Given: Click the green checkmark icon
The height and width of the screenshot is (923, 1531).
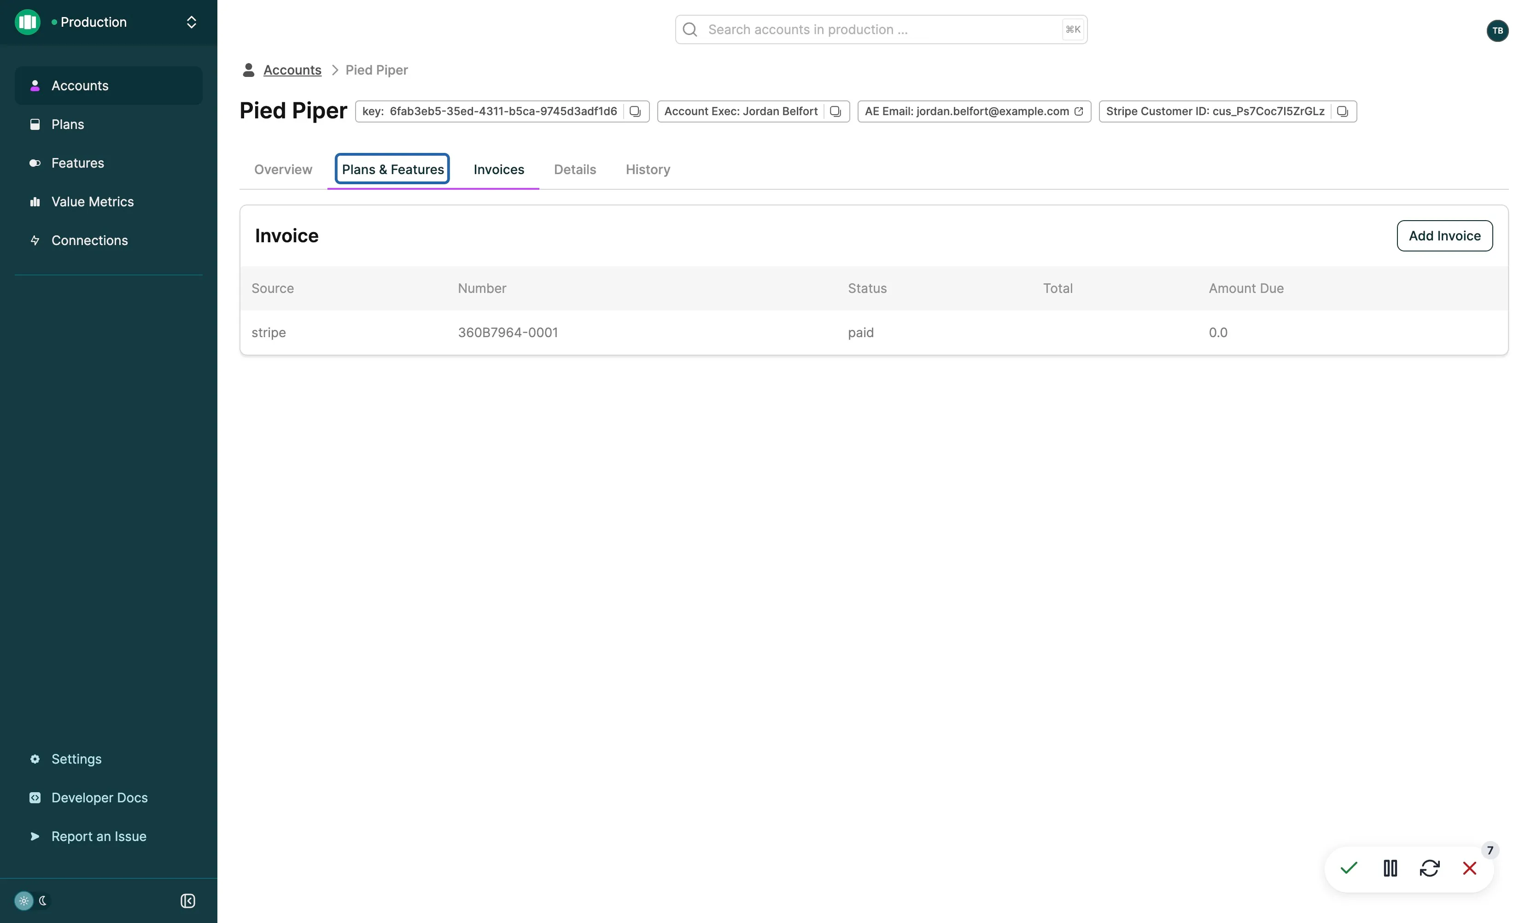Looking at the screenshot, I should point(1349,868).
